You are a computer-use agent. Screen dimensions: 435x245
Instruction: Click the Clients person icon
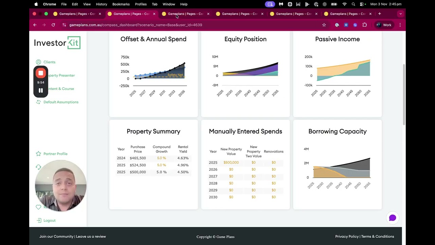[x=38, y=62]
